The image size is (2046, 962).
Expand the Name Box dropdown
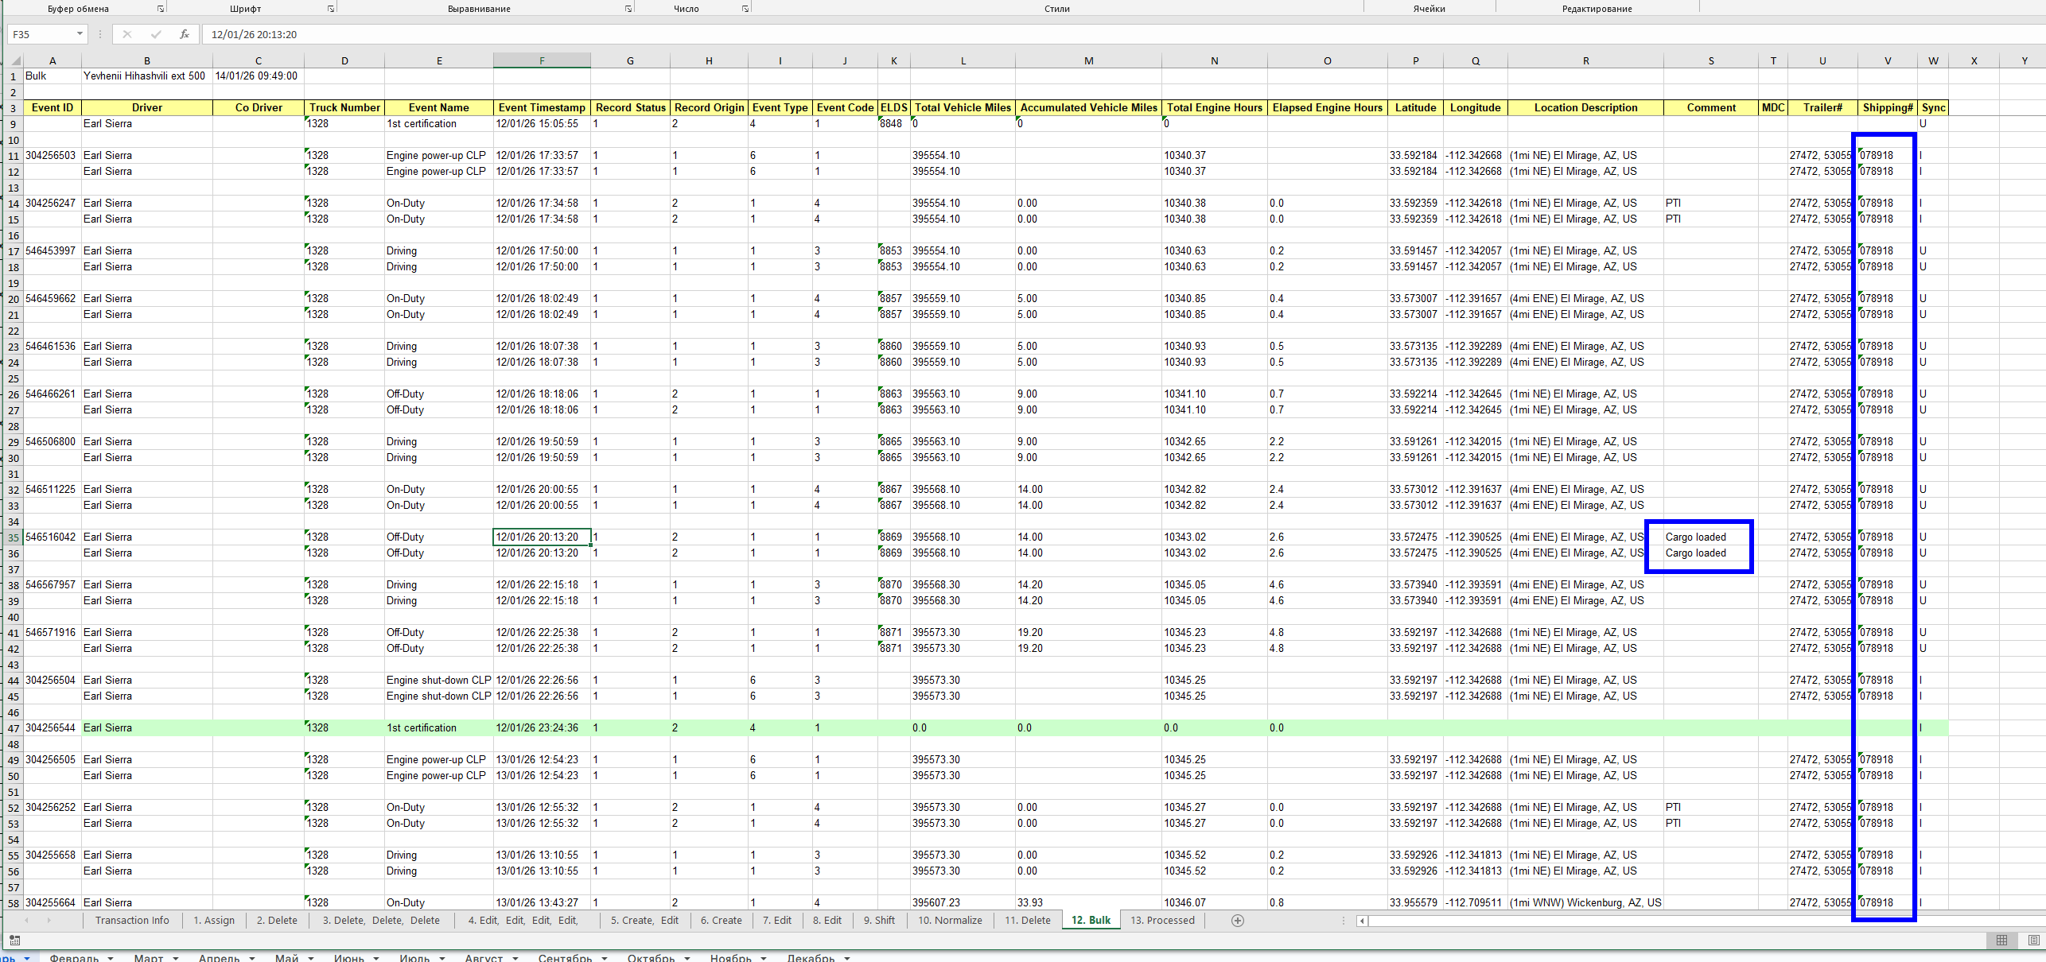(80, 34)
